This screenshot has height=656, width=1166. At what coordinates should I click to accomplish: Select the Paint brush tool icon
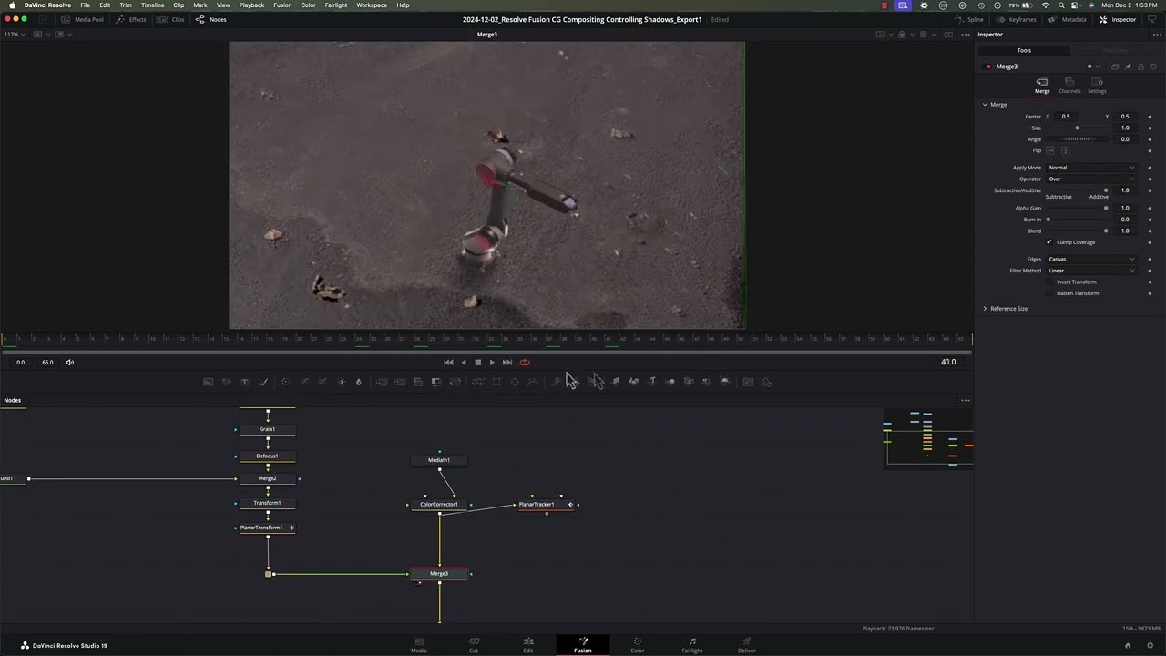[263, 382]
